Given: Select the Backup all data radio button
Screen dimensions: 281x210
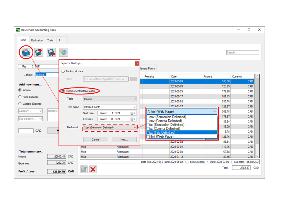Looking at the screenshot, I should (x=63, y=71).
